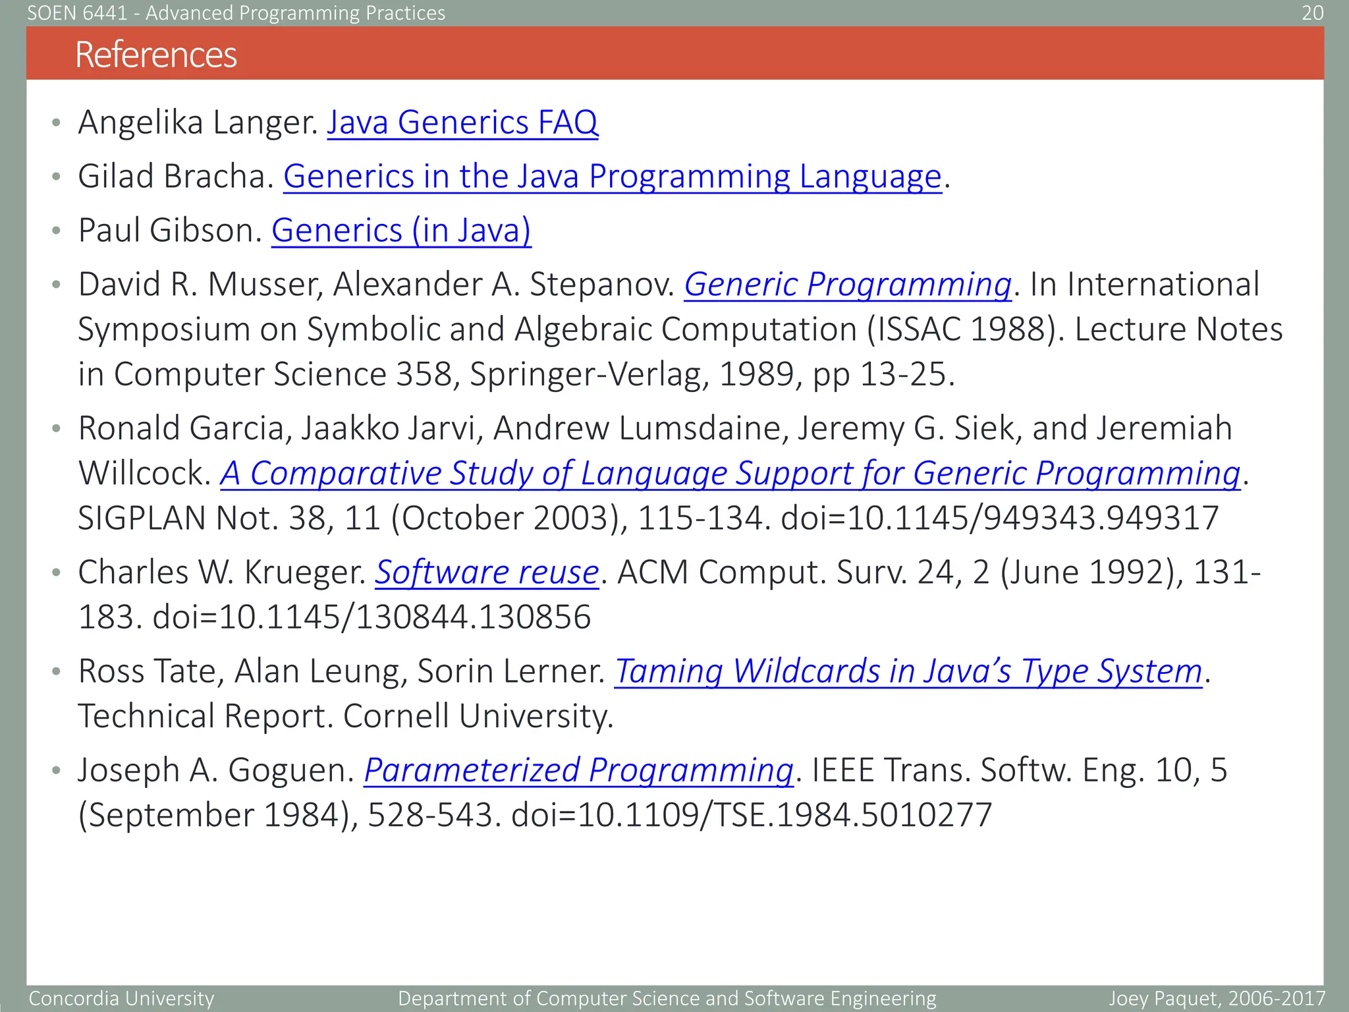Click the text David R. Musser, Alexander A. Stepanov
The image size is (1349, 1012).
tap(377, 285)
